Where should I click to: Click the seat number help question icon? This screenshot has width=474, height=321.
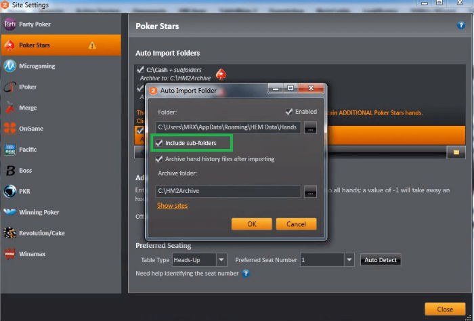[x=246, y=274]
